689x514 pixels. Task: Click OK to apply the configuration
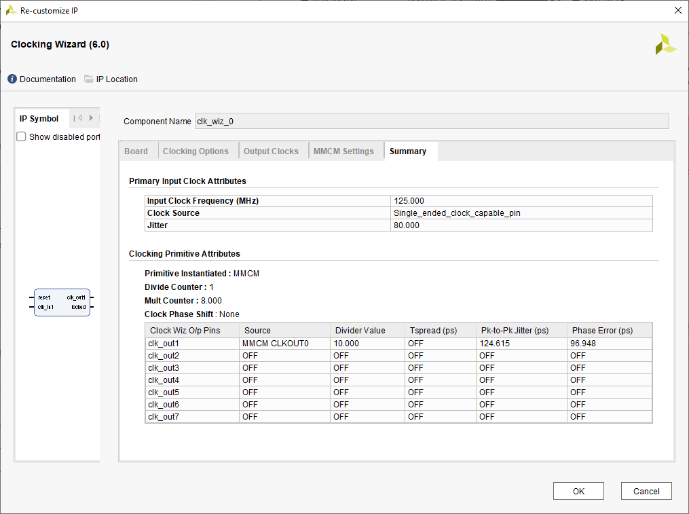pyautogui.click(x=578, y=490)
